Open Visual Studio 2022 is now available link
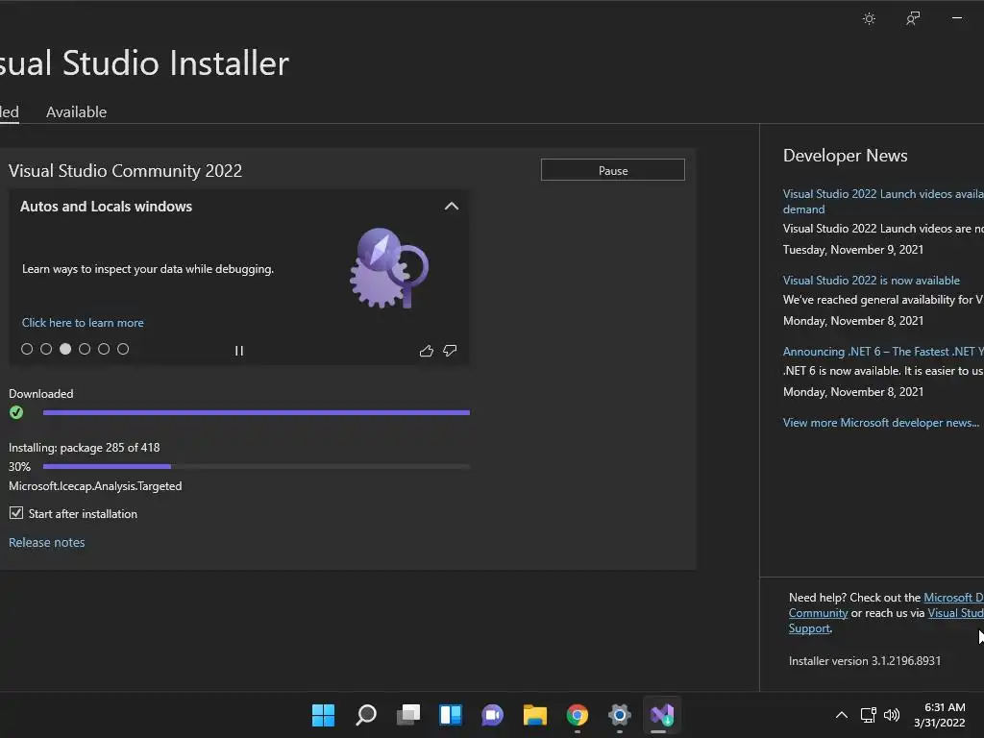Viewport: 984px width, 738px height. tap(871, 281)
